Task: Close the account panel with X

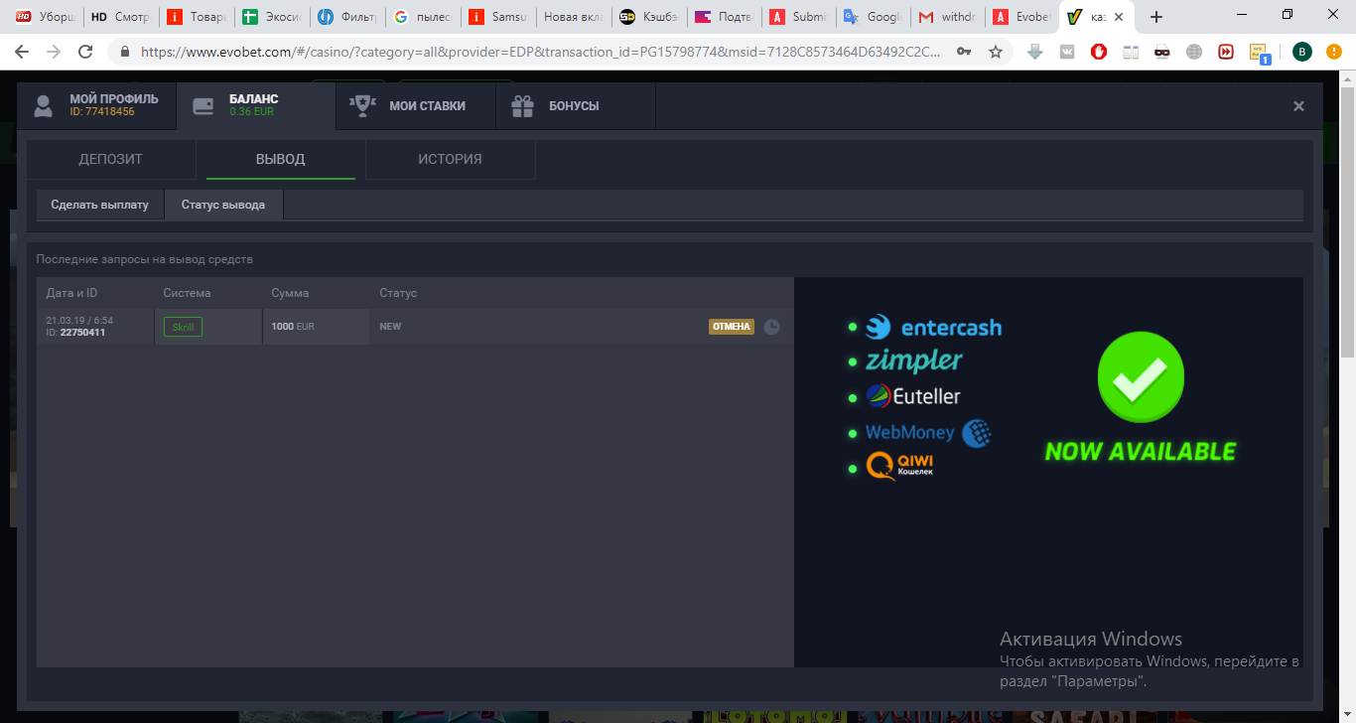Action: (x=1298, y=106)
